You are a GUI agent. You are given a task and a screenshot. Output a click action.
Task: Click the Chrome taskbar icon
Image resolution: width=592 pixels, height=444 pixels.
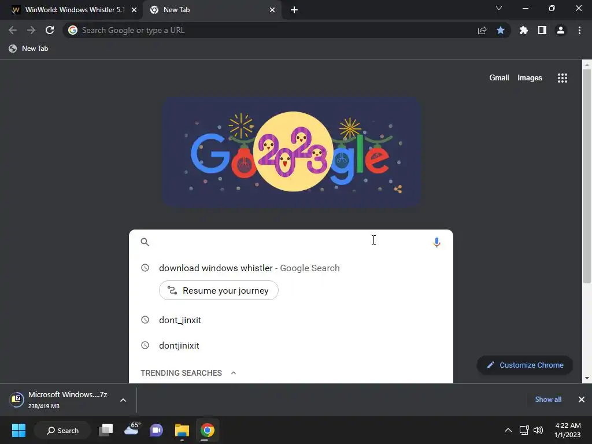[x=208, y=430]
